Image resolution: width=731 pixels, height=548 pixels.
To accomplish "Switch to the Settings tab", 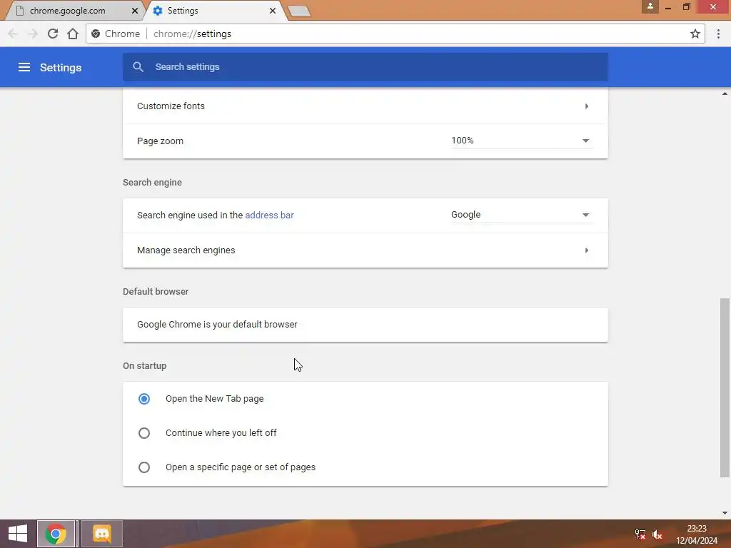I will point(214,11).
